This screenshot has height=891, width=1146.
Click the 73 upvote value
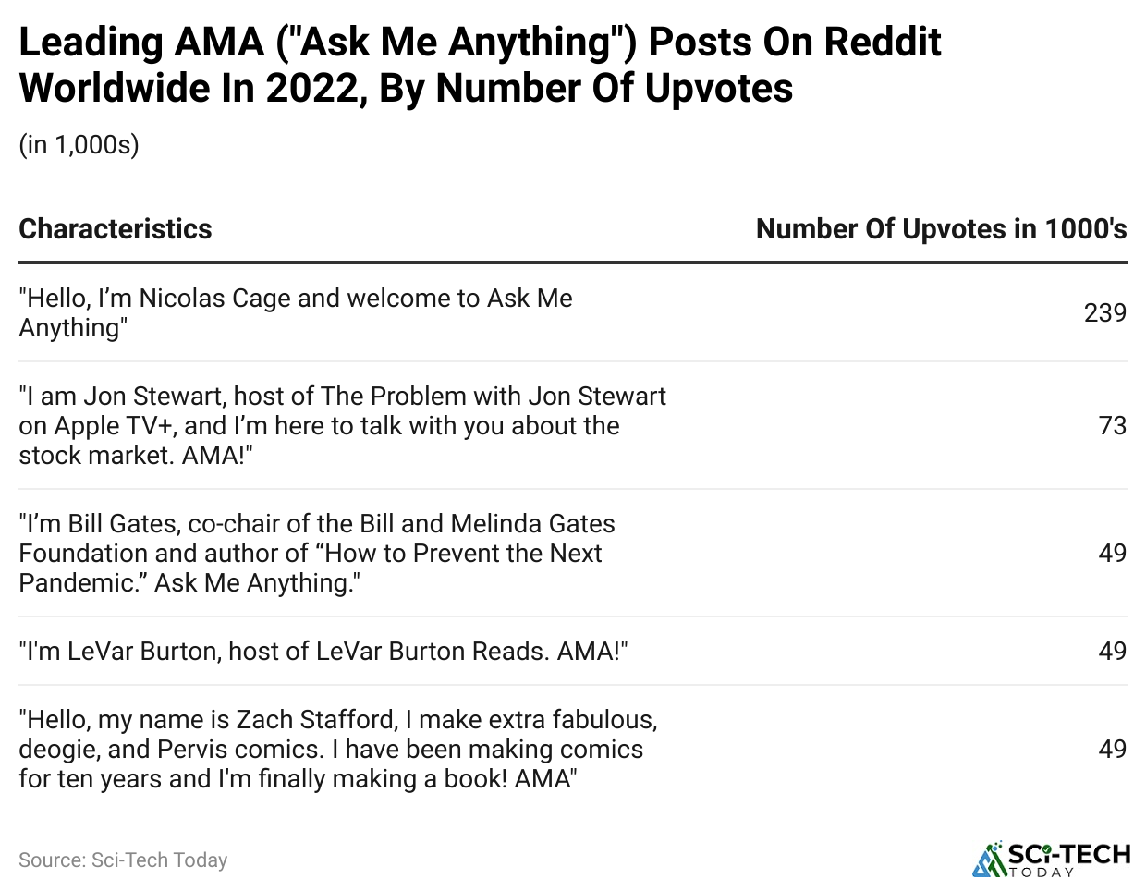(x=1112, y=425)
